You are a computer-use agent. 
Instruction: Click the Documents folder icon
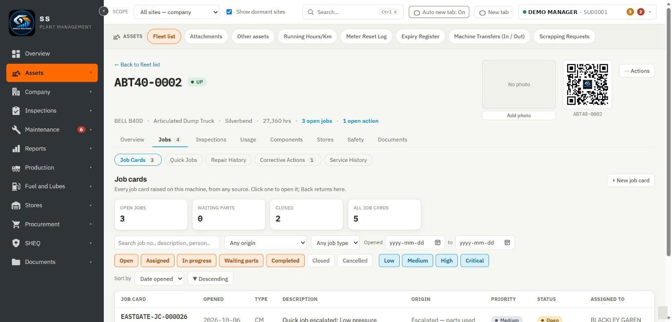[x=16, y=262]
